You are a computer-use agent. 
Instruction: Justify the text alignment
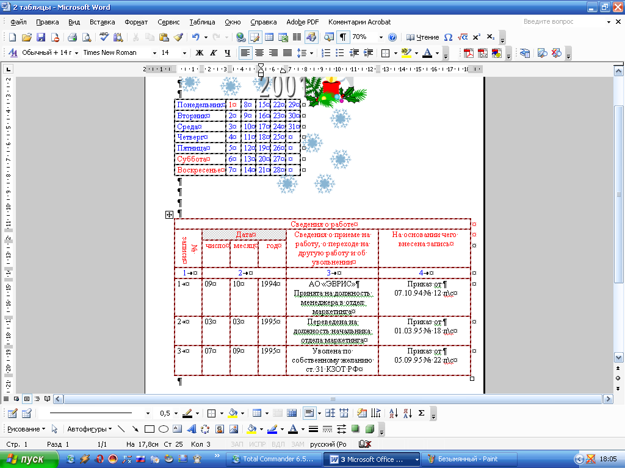click(287, 52)
